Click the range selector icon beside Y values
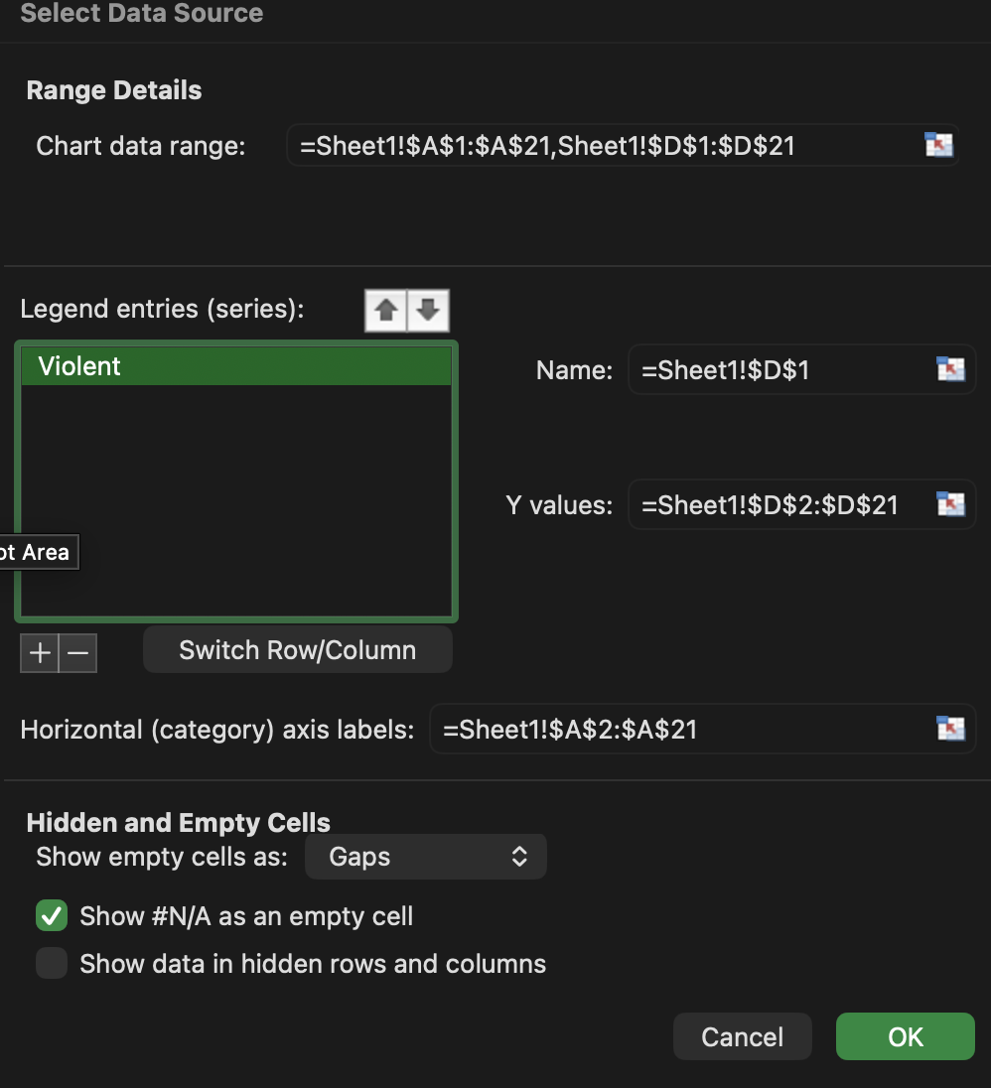991x1088 pixels. pyautogui.click(x=950, y=505)
